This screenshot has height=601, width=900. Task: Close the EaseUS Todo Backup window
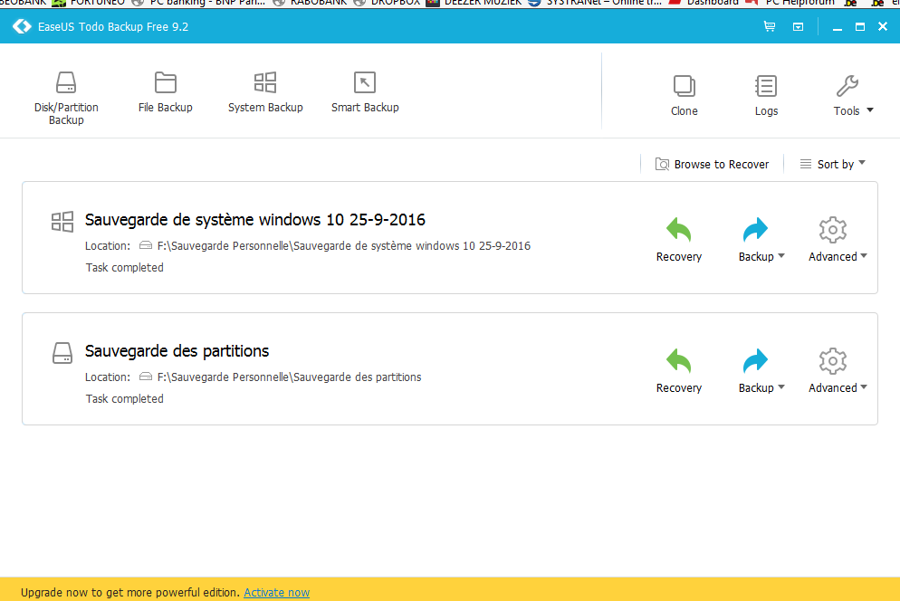tap(883, 26)
